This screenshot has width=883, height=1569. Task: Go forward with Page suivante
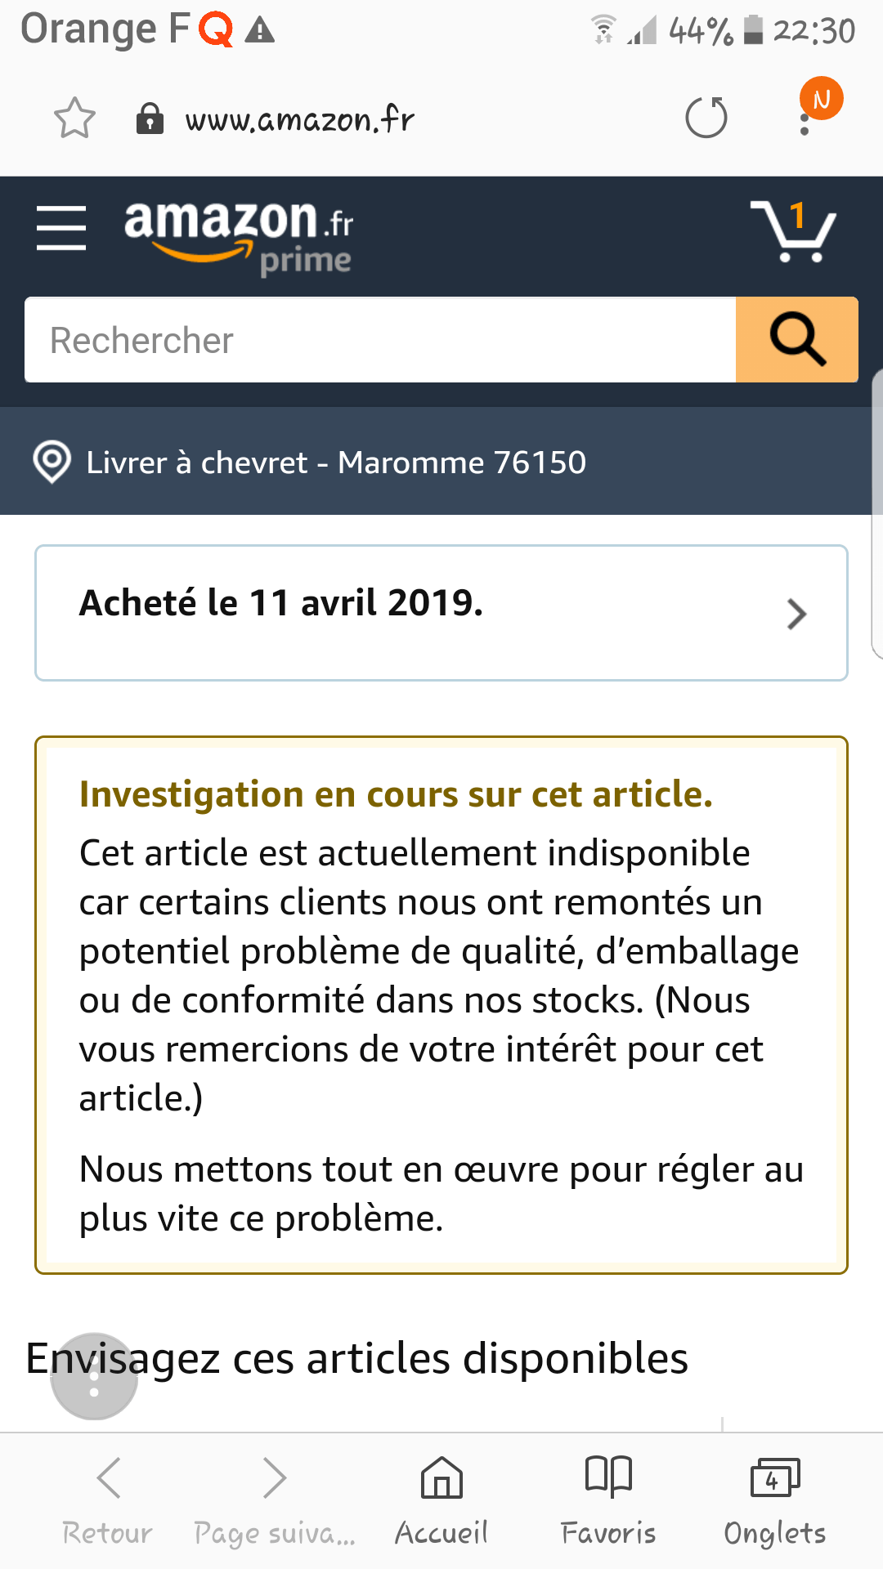[275, 1500]
